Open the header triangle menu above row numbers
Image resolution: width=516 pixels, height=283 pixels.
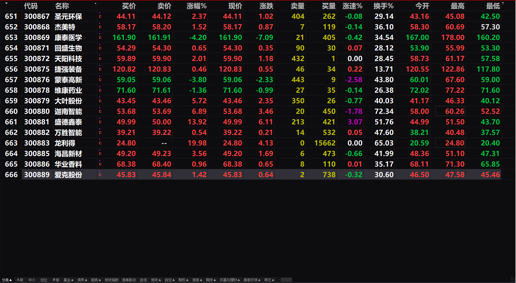click(x=6, y=3)
